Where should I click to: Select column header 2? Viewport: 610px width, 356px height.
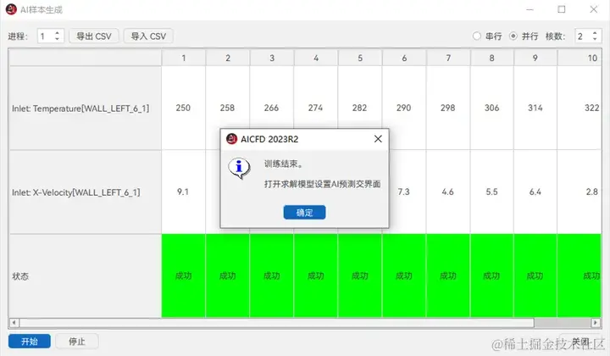click(228, 58)
